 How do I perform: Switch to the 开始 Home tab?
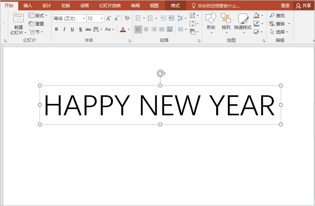(9, 5)
